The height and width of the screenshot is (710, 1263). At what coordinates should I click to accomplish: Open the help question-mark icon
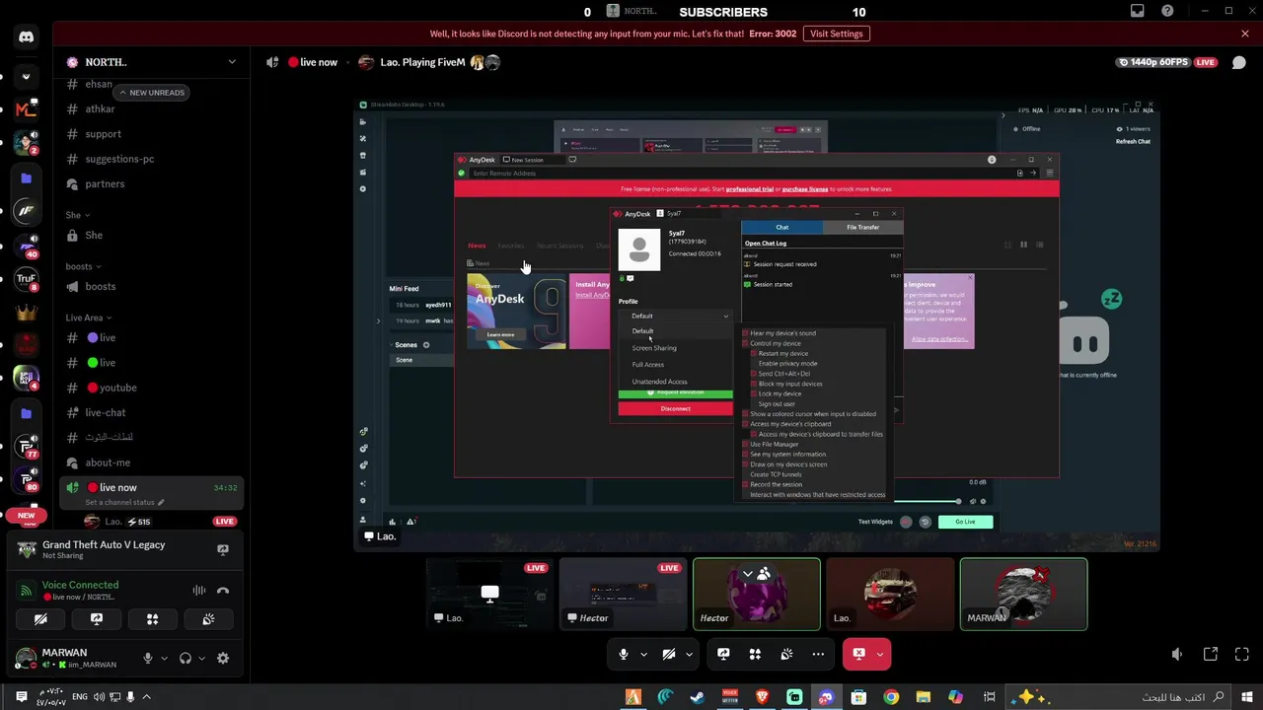(1168, 11)
